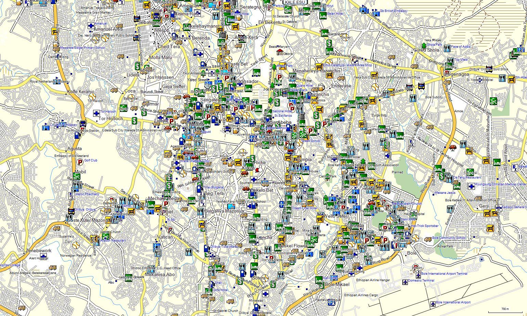Click the Kadisco General hospital icon
The image size is (527, 316).
pos(499,207)
